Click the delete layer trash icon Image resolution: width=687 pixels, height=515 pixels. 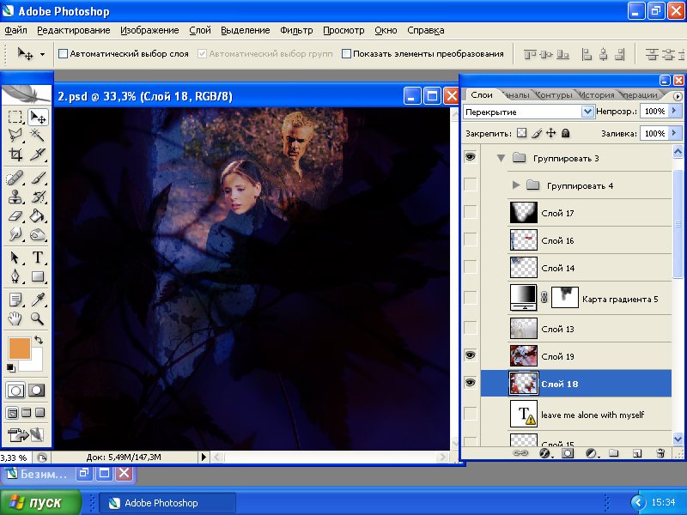[x=660, y=452]
